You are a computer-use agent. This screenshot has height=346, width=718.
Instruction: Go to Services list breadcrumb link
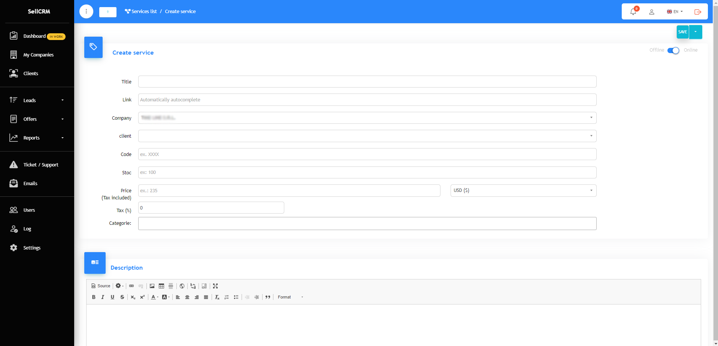click(144, 12)
